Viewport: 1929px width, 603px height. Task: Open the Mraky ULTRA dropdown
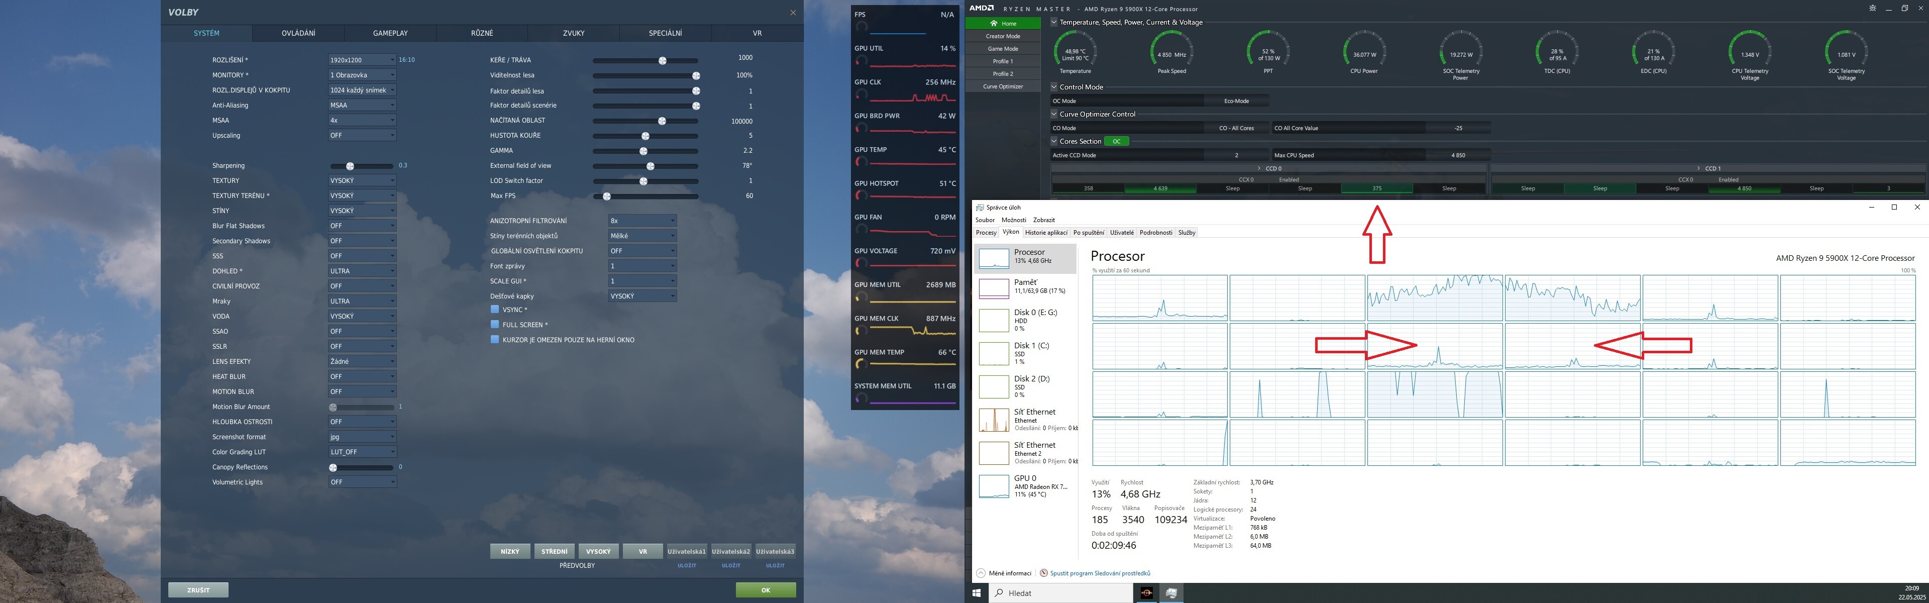point(362,301)
